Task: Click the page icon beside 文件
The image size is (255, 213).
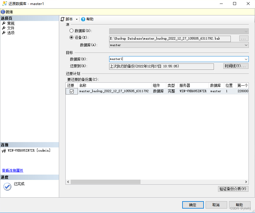Action: [4, 28]
